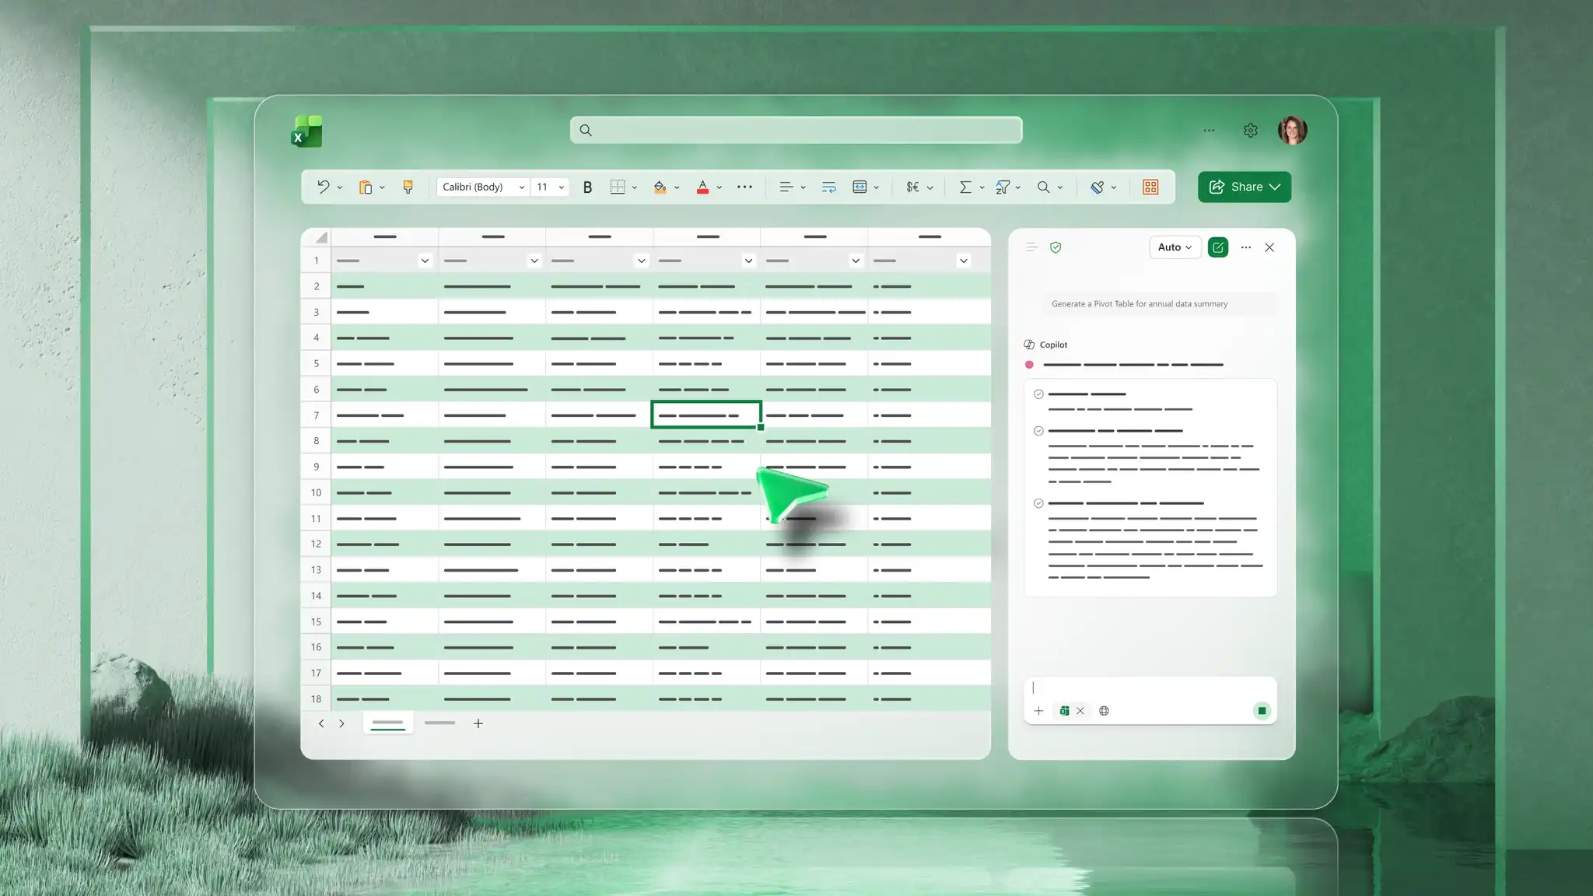Click the orange add-ins grid icon

pyautogui.click(x=1150, y=187)
